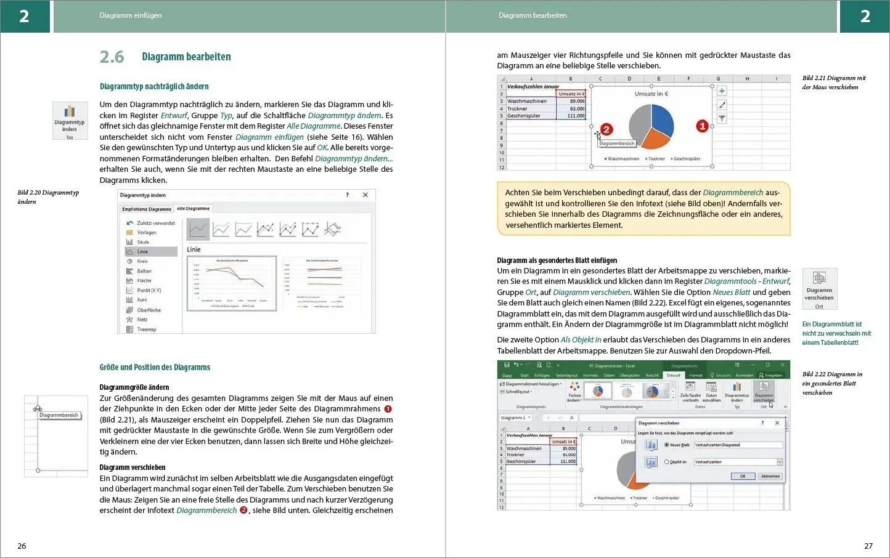This screenshot has height=558, width=890.
Task: Expand the chart styles gallery arrow
Action: click(x=673, y=398)
